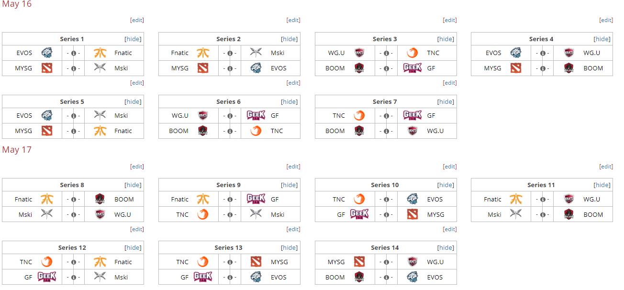The image size is (624, 290).
Task: Click EVOS team logo in Series 1
Action: (46, 53)
